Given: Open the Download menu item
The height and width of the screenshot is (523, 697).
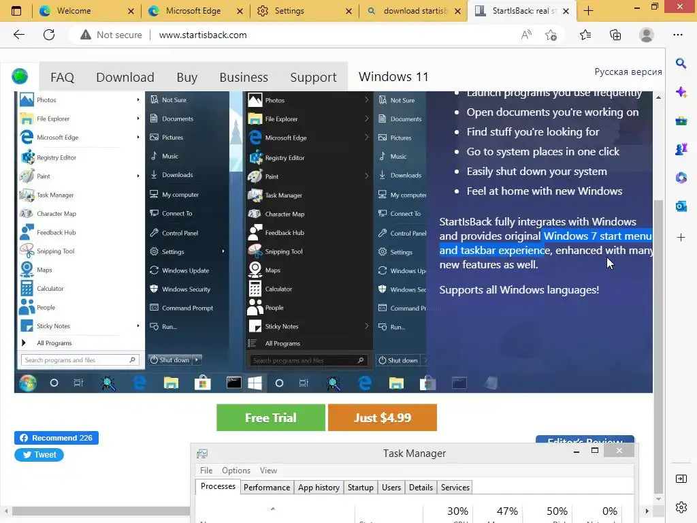Looking at the screenshot, I should pos(125,78).
